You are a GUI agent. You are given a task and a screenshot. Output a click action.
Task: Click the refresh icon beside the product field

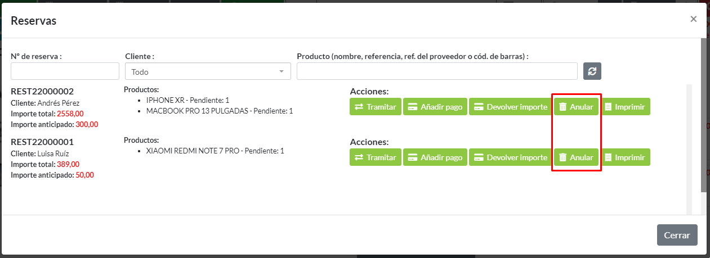pyautogui.click(x=592, y=71)
